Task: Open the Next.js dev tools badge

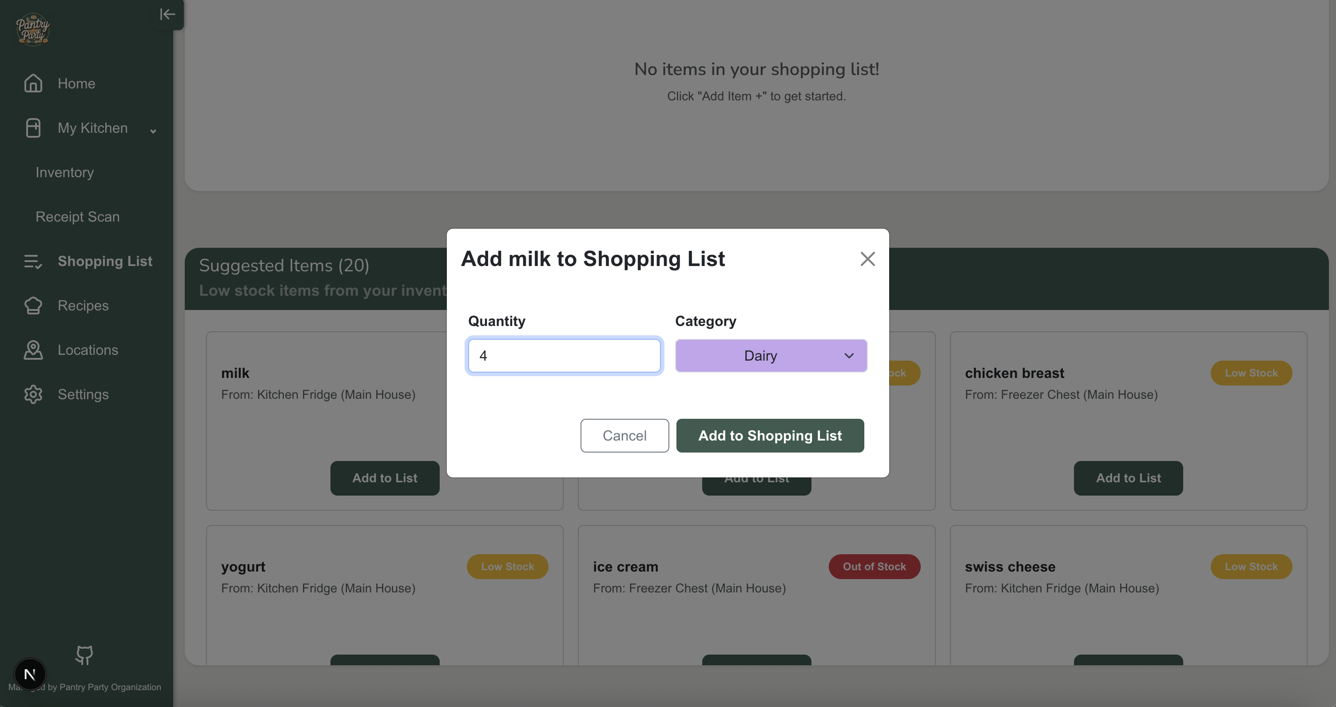Action: (x=30, y=674)
